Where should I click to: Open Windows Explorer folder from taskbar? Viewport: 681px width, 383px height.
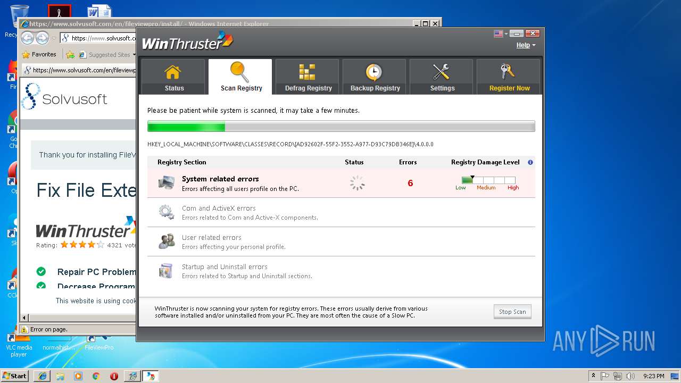(x=60, y=376)
